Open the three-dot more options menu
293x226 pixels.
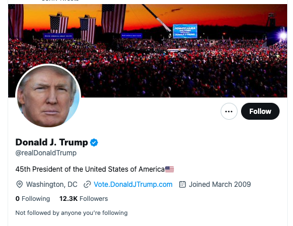pos(229,112)
